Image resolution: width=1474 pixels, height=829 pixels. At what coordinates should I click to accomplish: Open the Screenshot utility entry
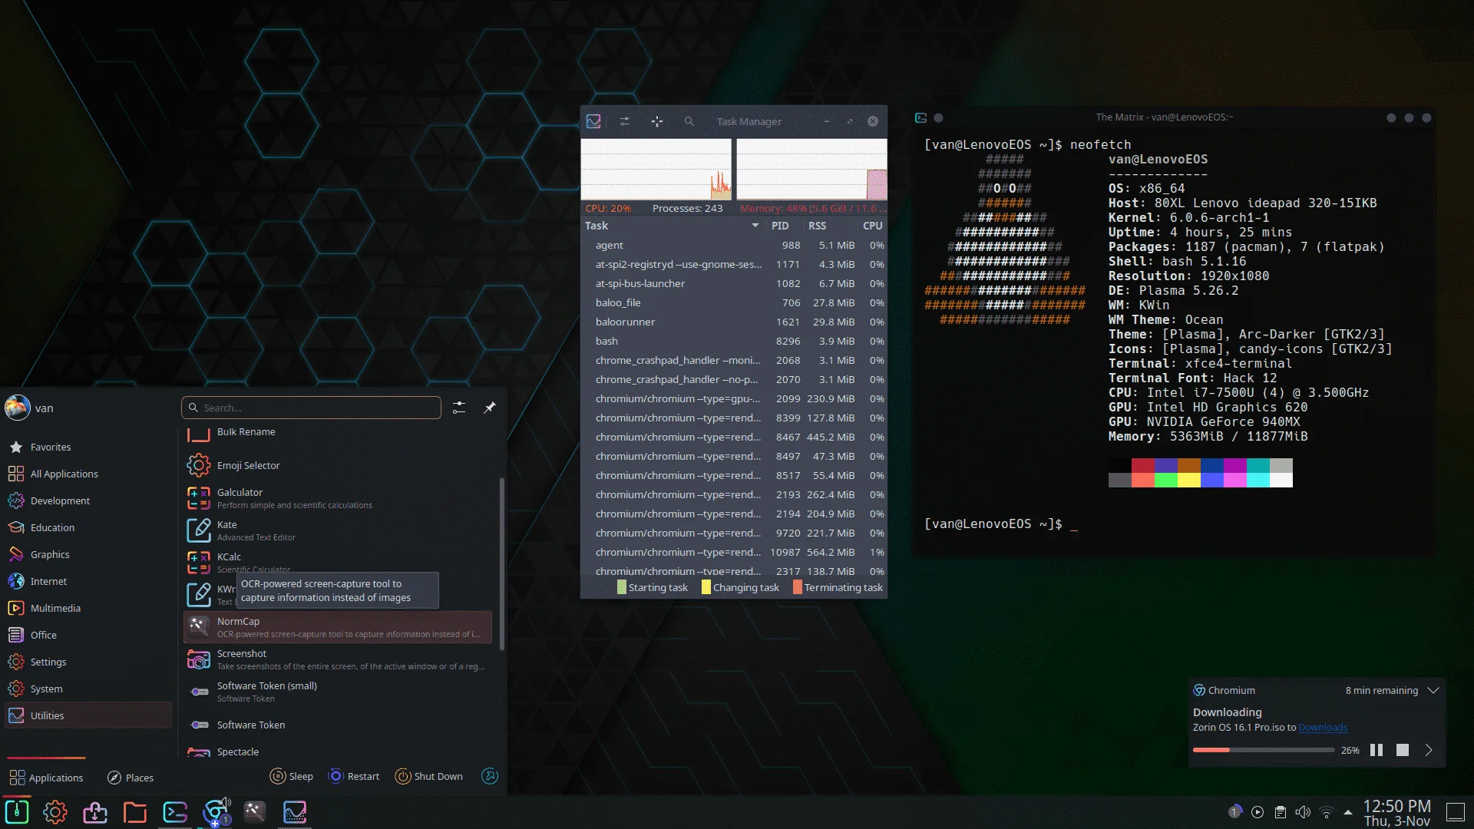pyautogui.click(x=338, y=659)
